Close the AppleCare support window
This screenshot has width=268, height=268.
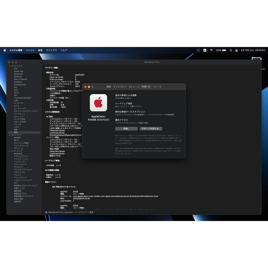click(x=85, y=87)
